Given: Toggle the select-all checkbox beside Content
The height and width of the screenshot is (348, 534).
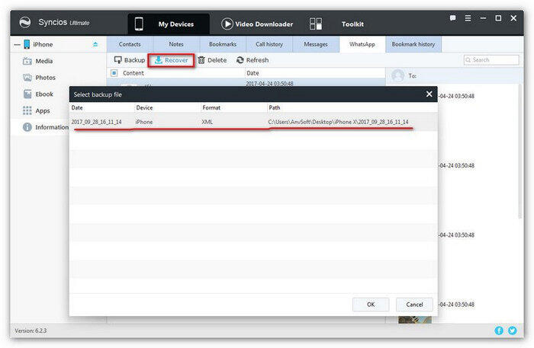Looking at the screenshot, I should [x=114, y=73].
